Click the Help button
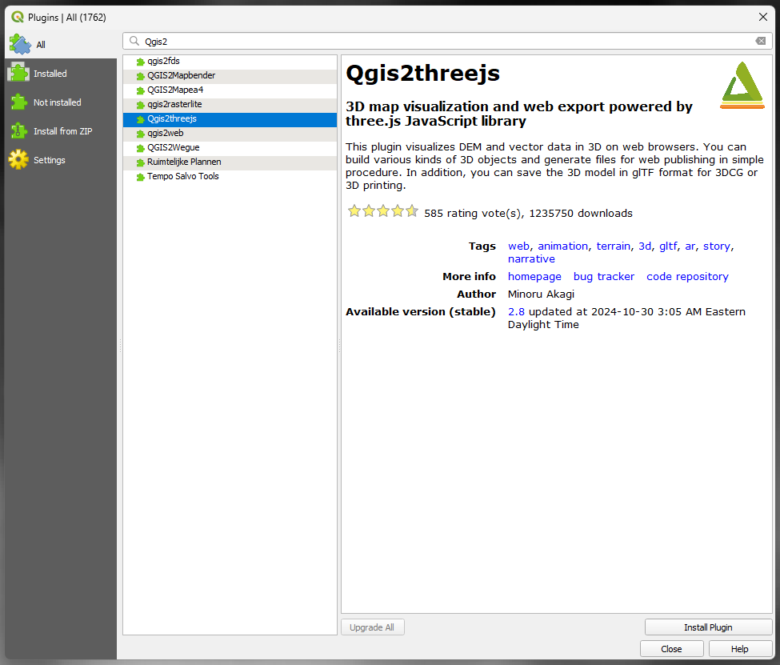 [x=739, y=649]
